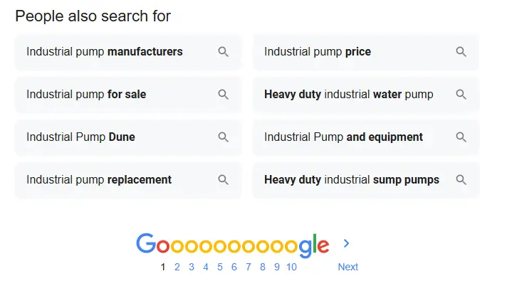Viewport: 512px width, 286px height.
Task: Click the Industrial Pump Dune related search
Action: click(80, 137)
